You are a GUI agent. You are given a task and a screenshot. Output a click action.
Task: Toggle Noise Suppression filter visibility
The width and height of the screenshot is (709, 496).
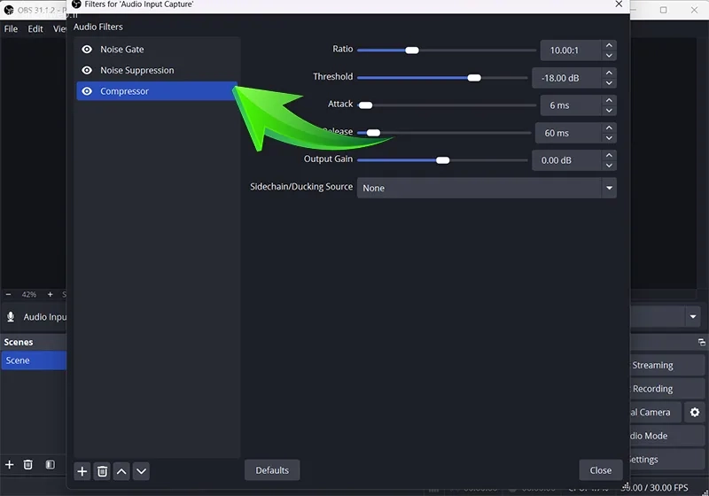pos(87,71)
